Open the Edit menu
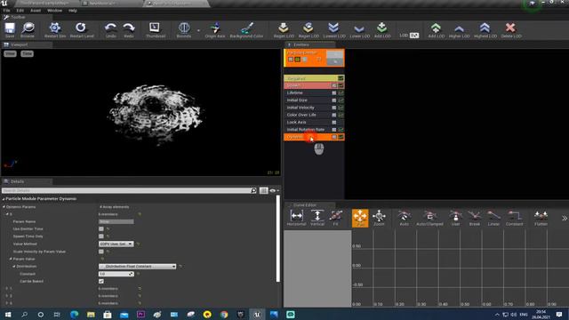 point(20,11)
